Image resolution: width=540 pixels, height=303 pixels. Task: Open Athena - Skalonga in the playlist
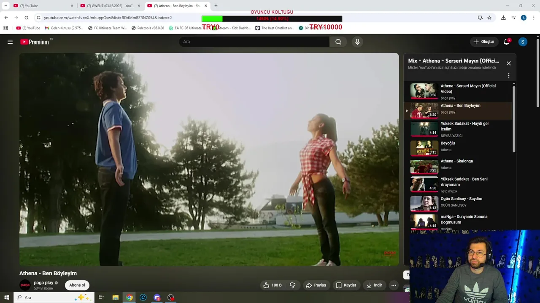[x=458, y=166]
